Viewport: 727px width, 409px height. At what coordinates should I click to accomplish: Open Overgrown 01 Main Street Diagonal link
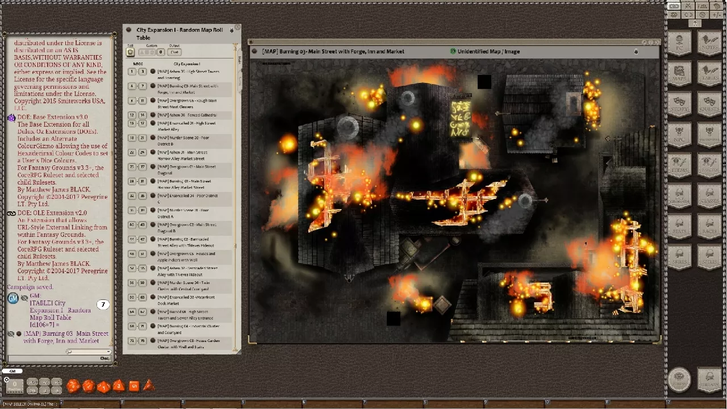(154, 167)
